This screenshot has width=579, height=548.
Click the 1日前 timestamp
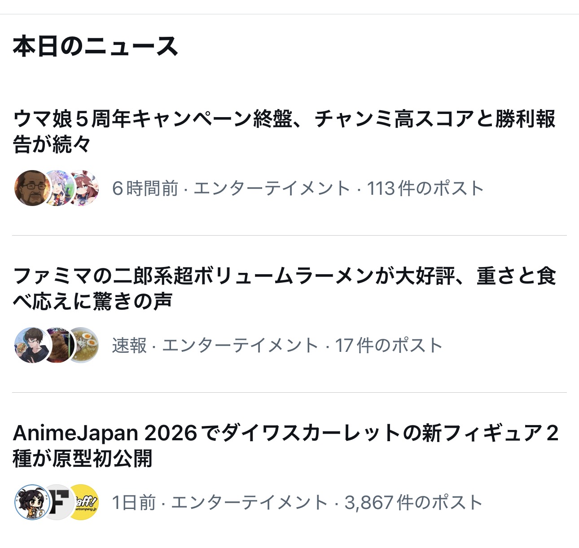[134, 503]
